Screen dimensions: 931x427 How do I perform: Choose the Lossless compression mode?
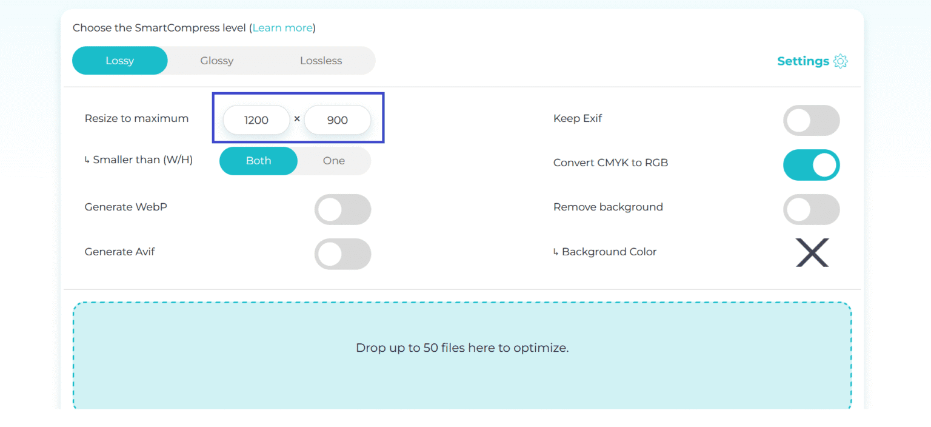tap(321, 60)
